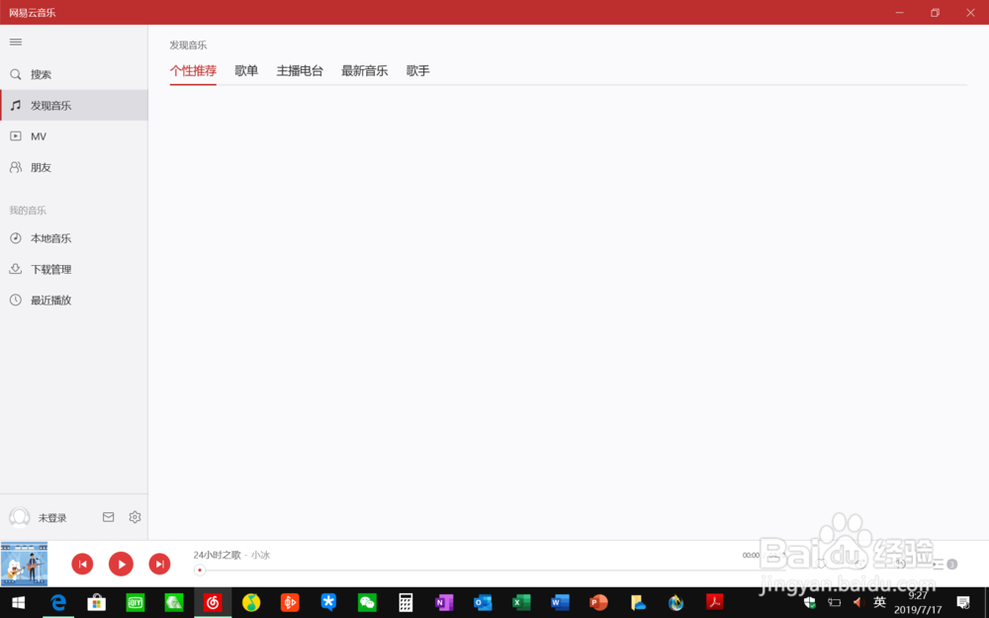Open Adobe Acrobat from the taskbar
989x618 pixels.
coord(714,603)
